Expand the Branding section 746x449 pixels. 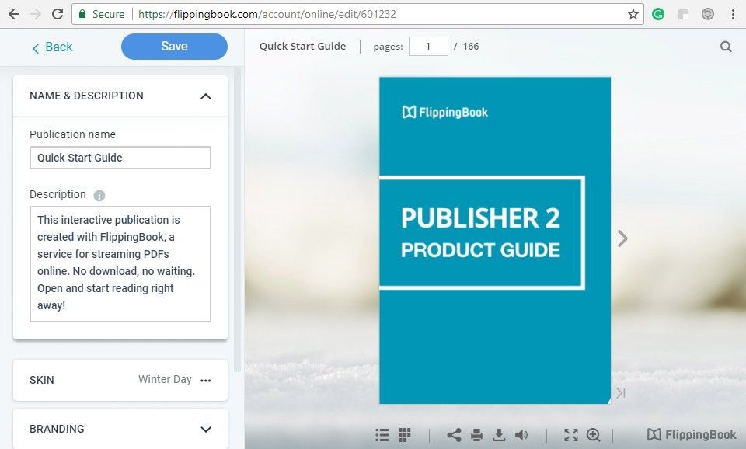(x=205, y=429)
